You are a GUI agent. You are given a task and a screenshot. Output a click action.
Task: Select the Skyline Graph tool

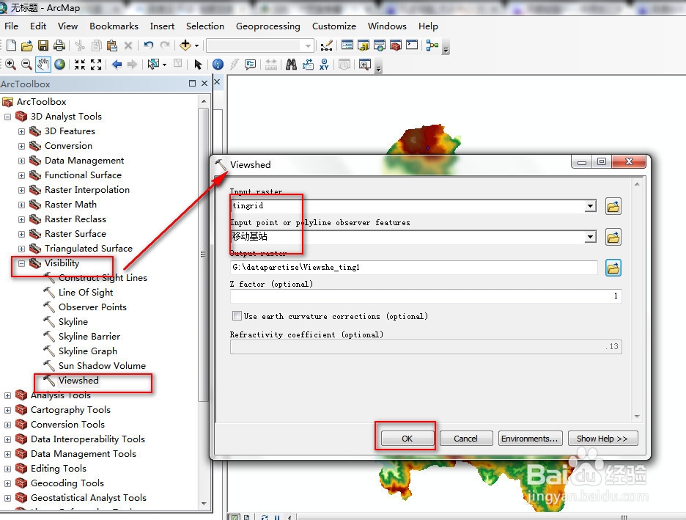pyautogui.click(x=87, y=351)
